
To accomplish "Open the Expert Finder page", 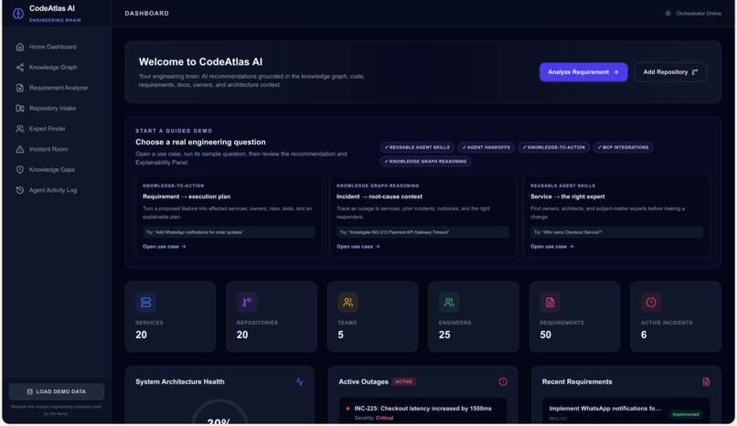I will [57, 129].
